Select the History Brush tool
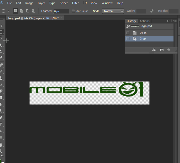This screenshot has width=180, height=163. (x=2, y=85)
